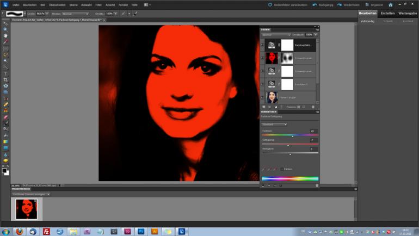Image resolution: width=419 pixels, height=236 pixels.
Task: Toggle visibility of the fourth layer
Action: point(262,84)
